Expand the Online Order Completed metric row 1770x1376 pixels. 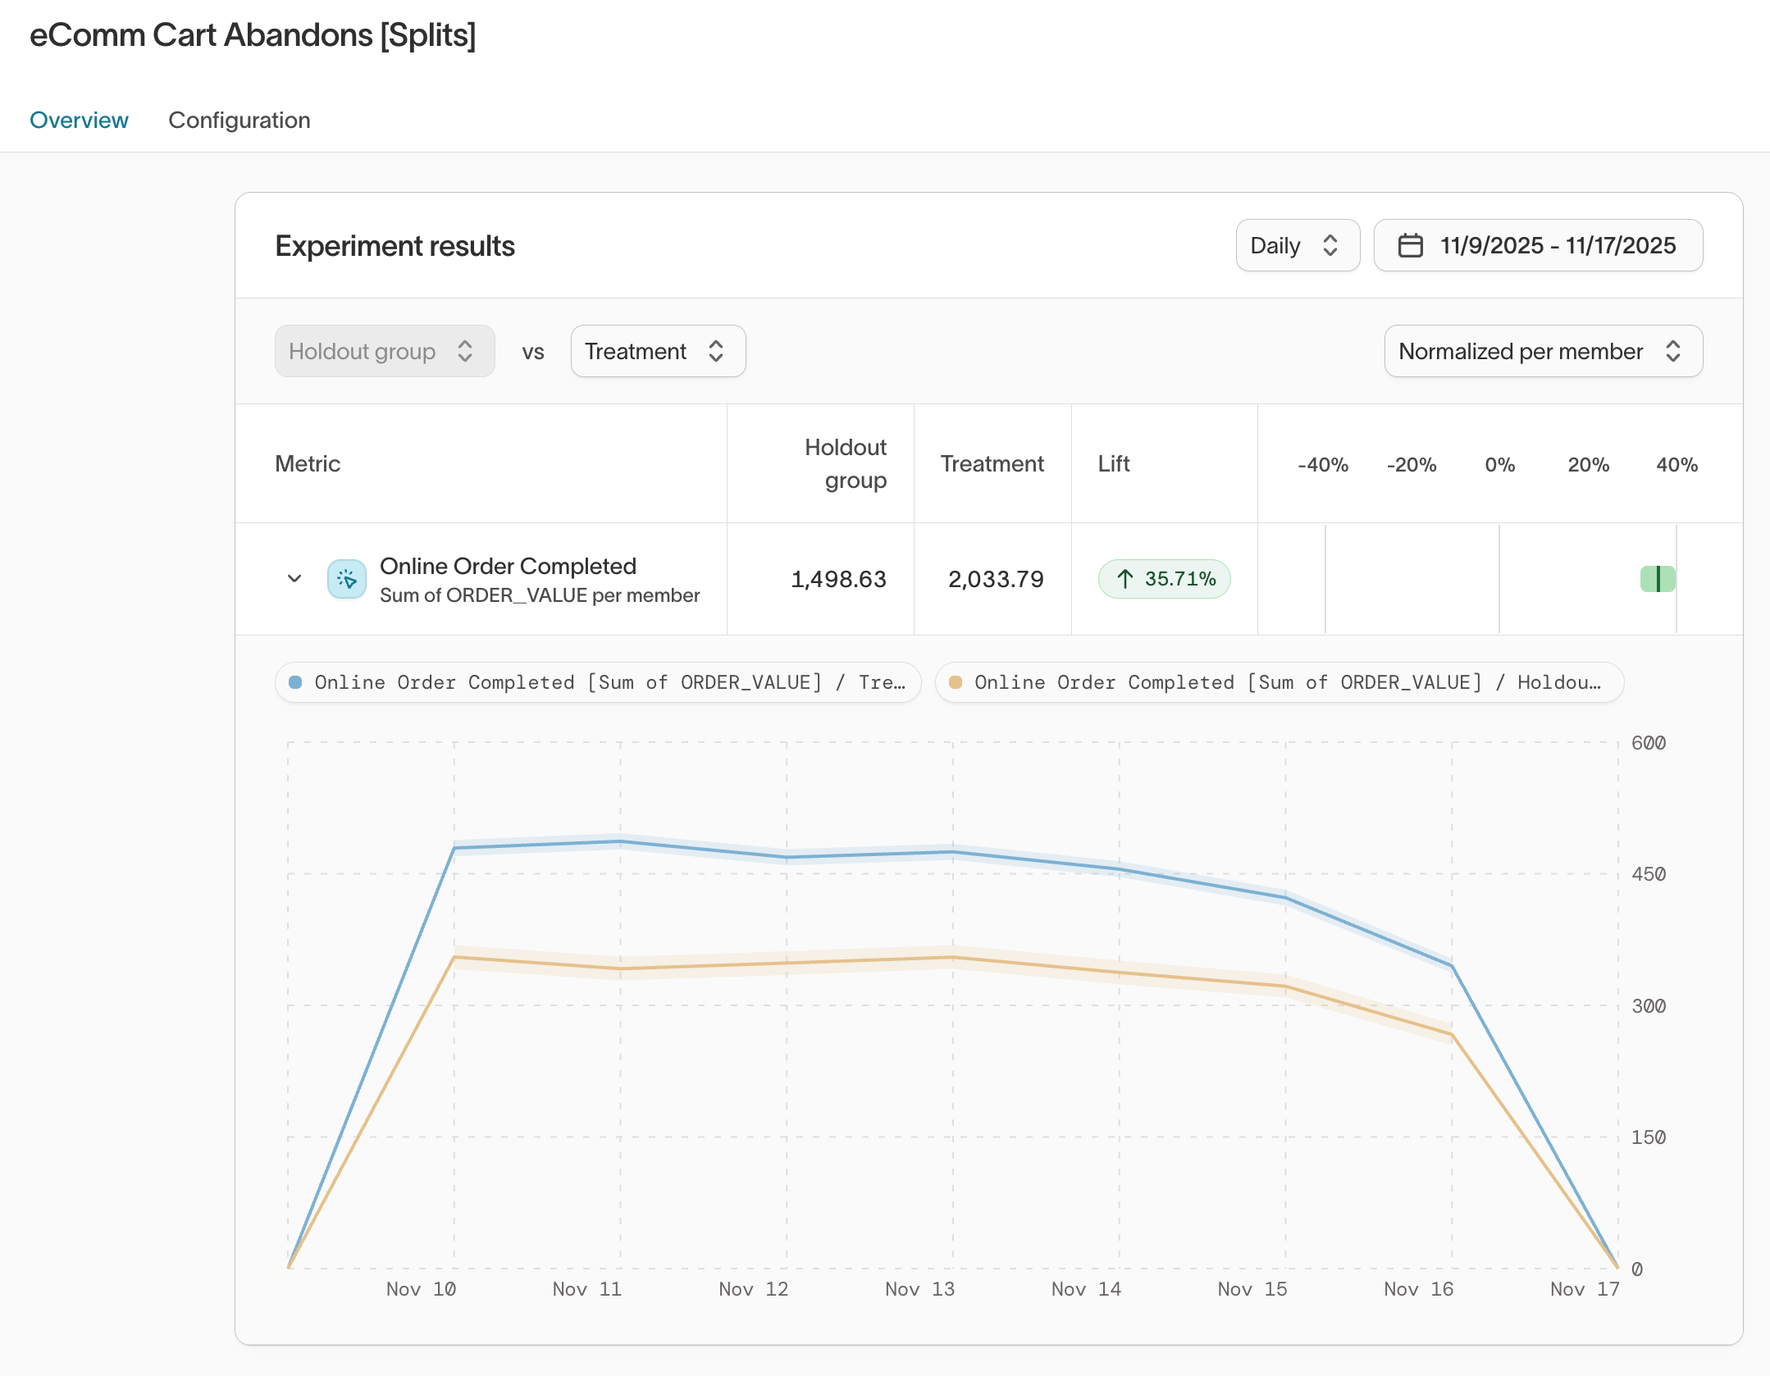coord(294,579)
